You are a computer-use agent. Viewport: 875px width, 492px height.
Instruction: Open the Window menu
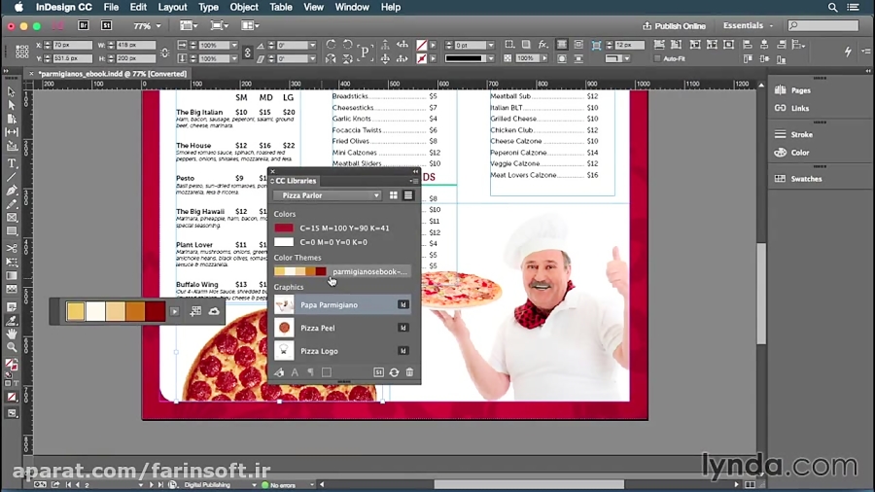pos(352,7)
